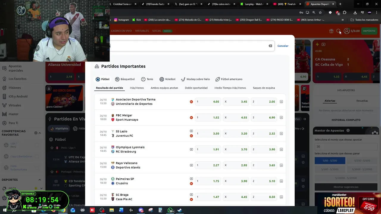
Task: Click live stream icon for Rayo Vallecano match
Action: 191,165
